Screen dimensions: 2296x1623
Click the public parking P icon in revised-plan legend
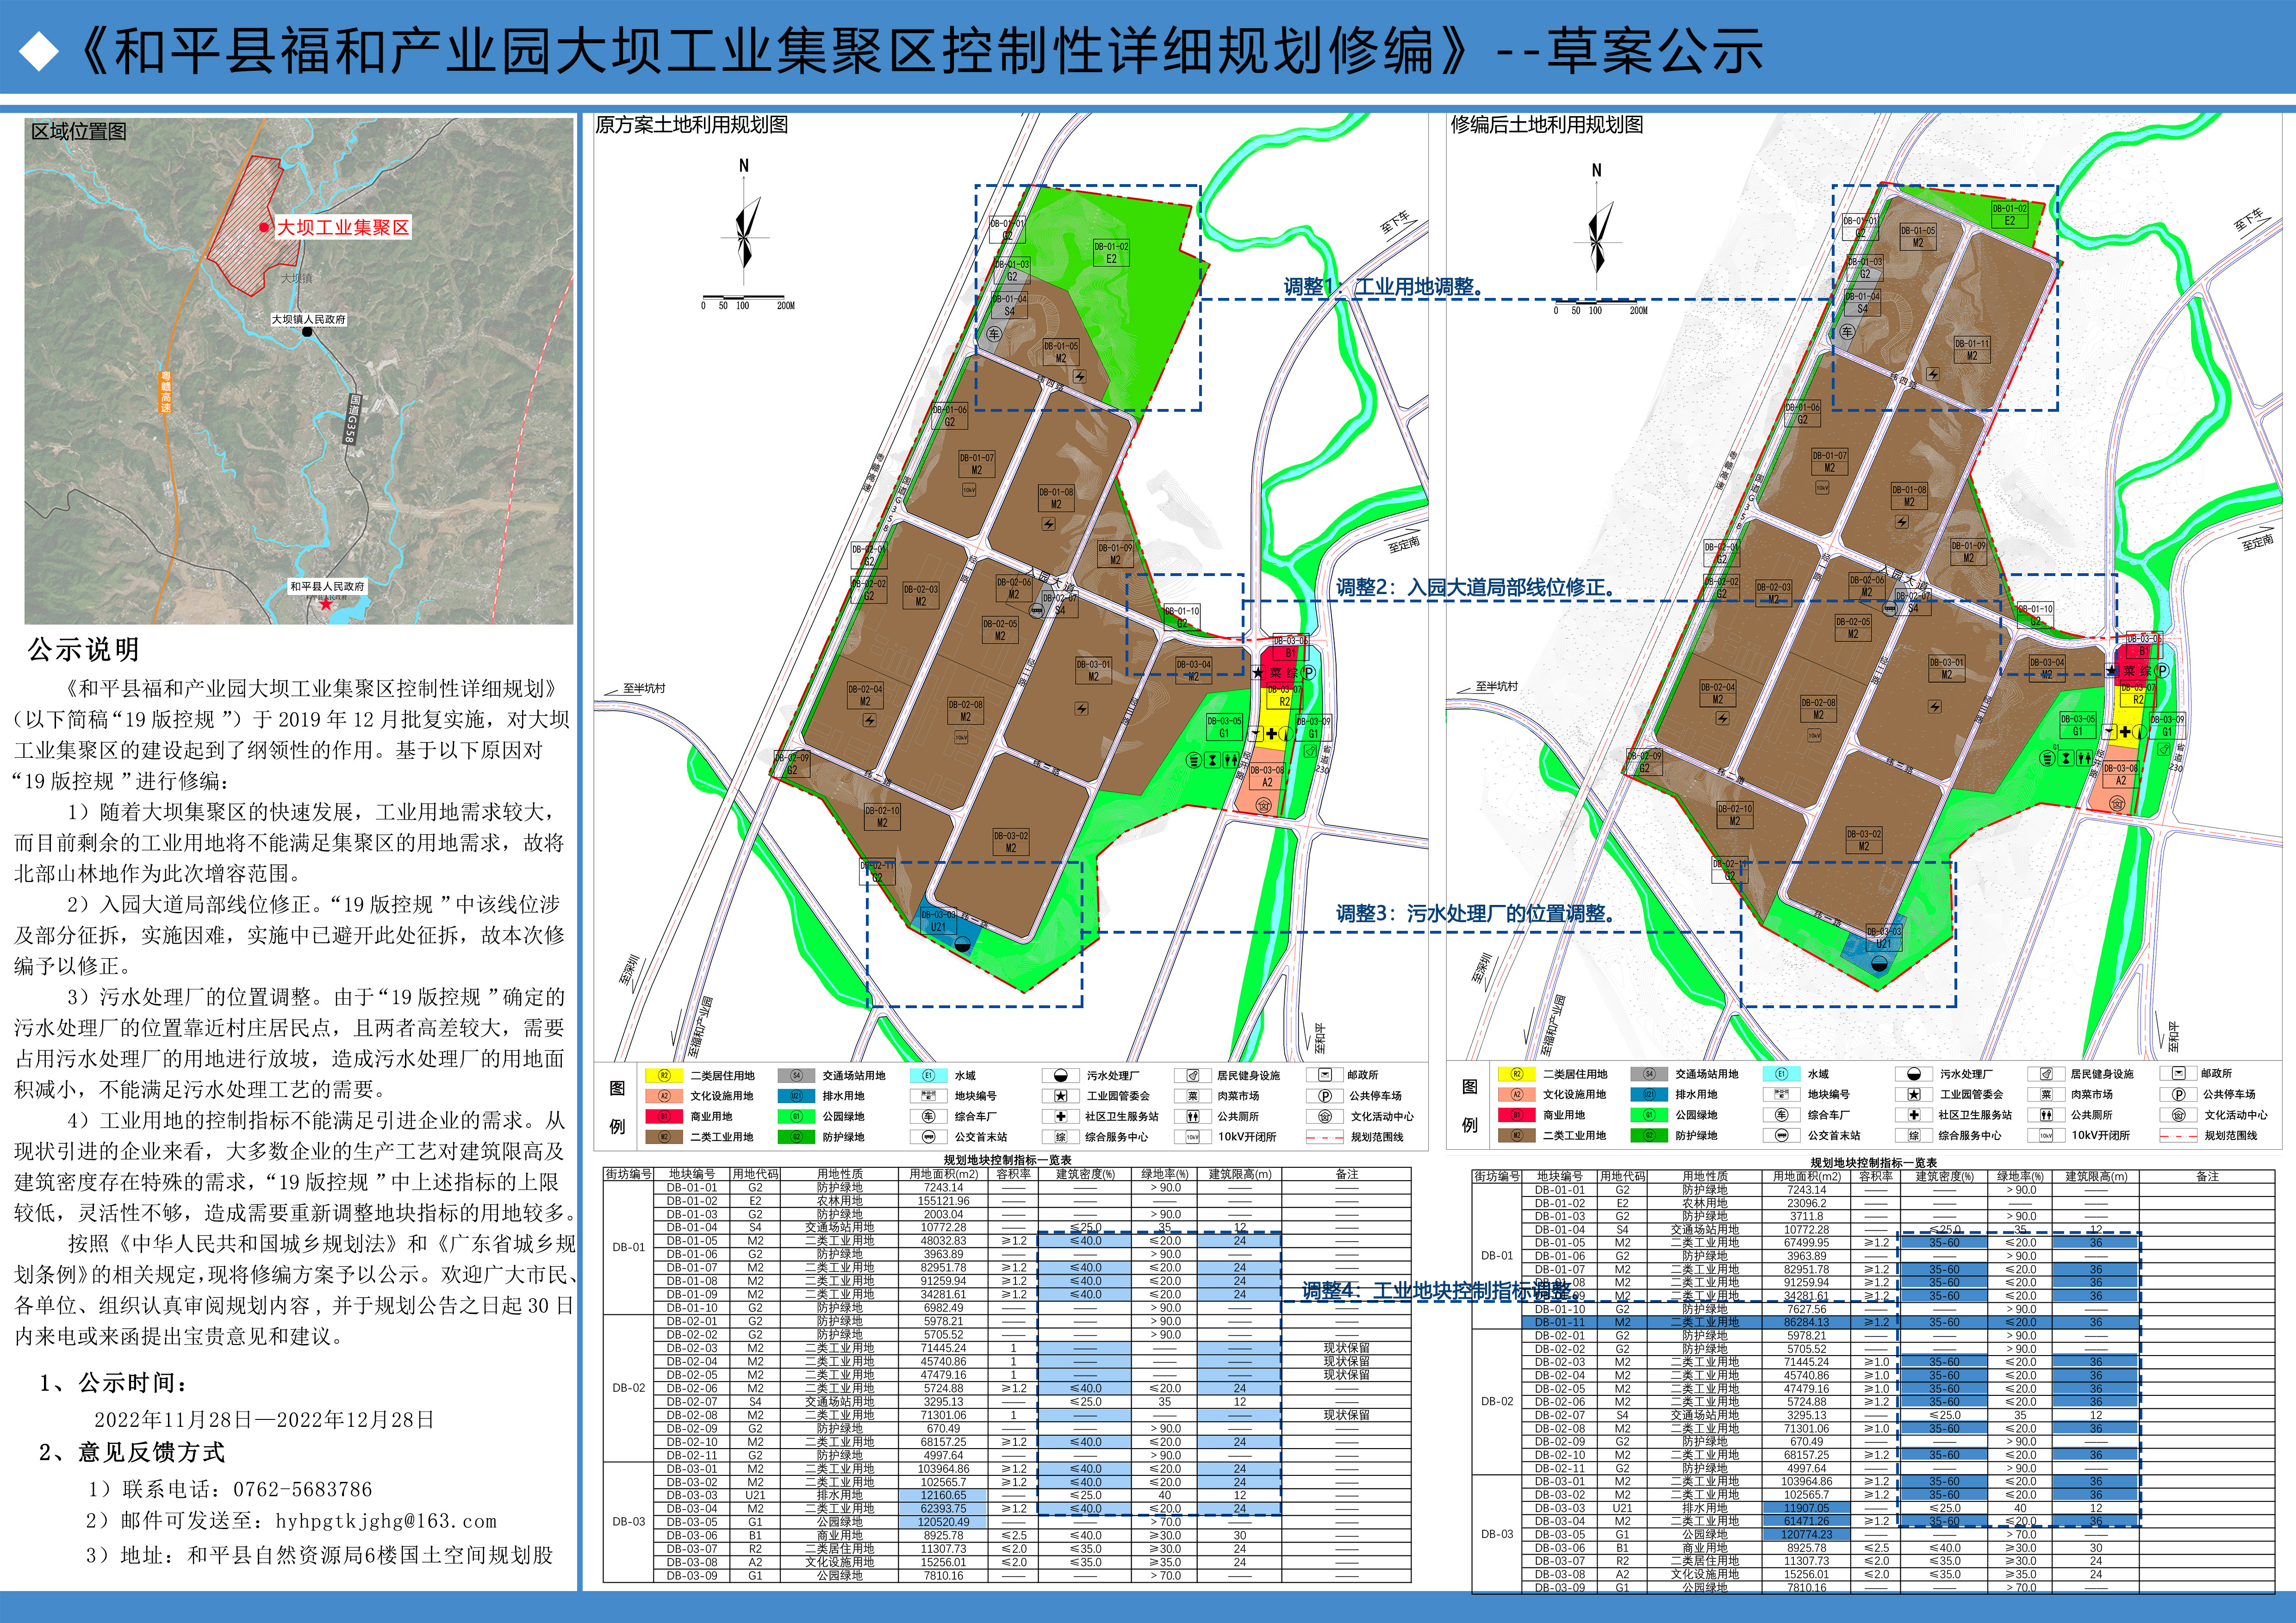click(x=2178, y=1094)
